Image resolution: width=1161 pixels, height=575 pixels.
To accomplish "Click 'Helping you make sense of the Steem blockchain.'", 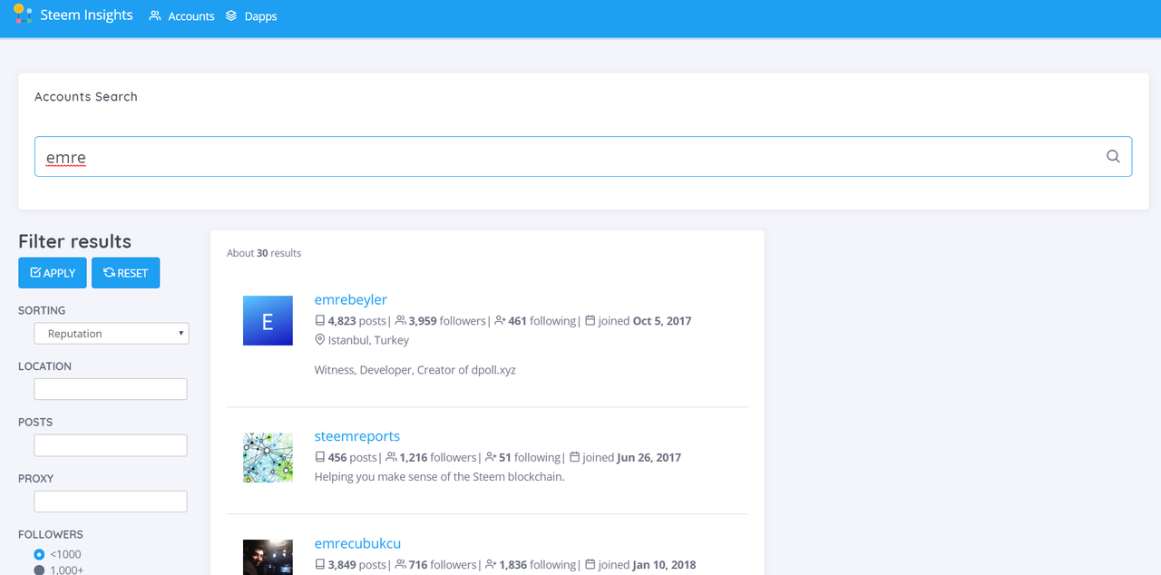I will point(440,476).
